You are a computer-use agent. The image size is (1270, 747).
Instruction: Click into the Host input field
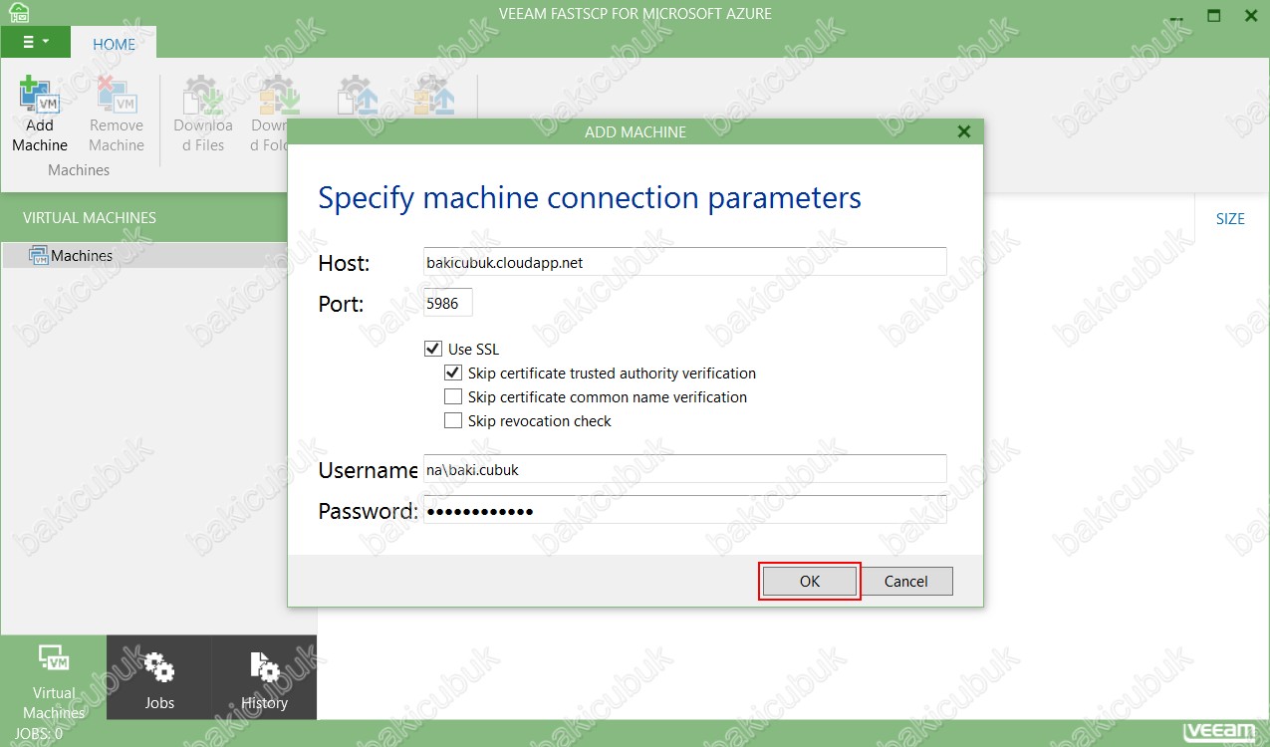tap(684, 262)
